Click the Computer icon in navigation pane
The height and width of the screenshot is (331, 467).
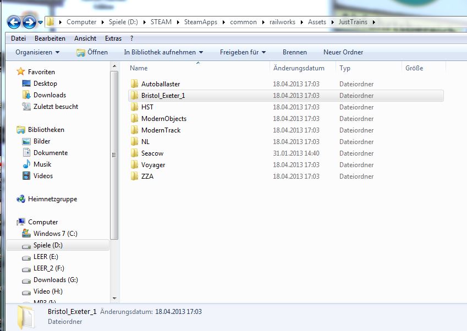[21, 222]
